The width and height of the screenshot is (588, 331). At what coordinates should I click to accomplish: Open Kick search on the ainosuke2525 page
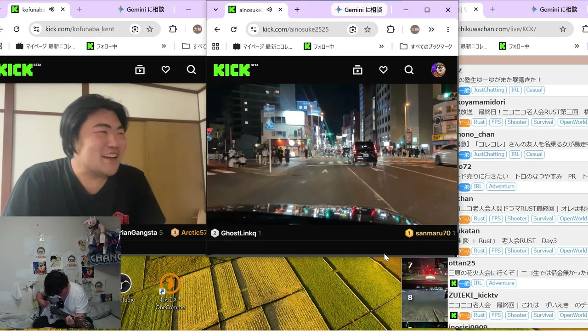point(409,70)
